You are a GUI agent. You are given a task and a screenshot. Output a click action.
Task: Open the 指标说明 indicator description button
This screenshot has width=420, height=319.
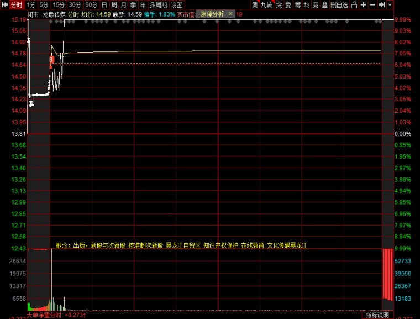377,315
